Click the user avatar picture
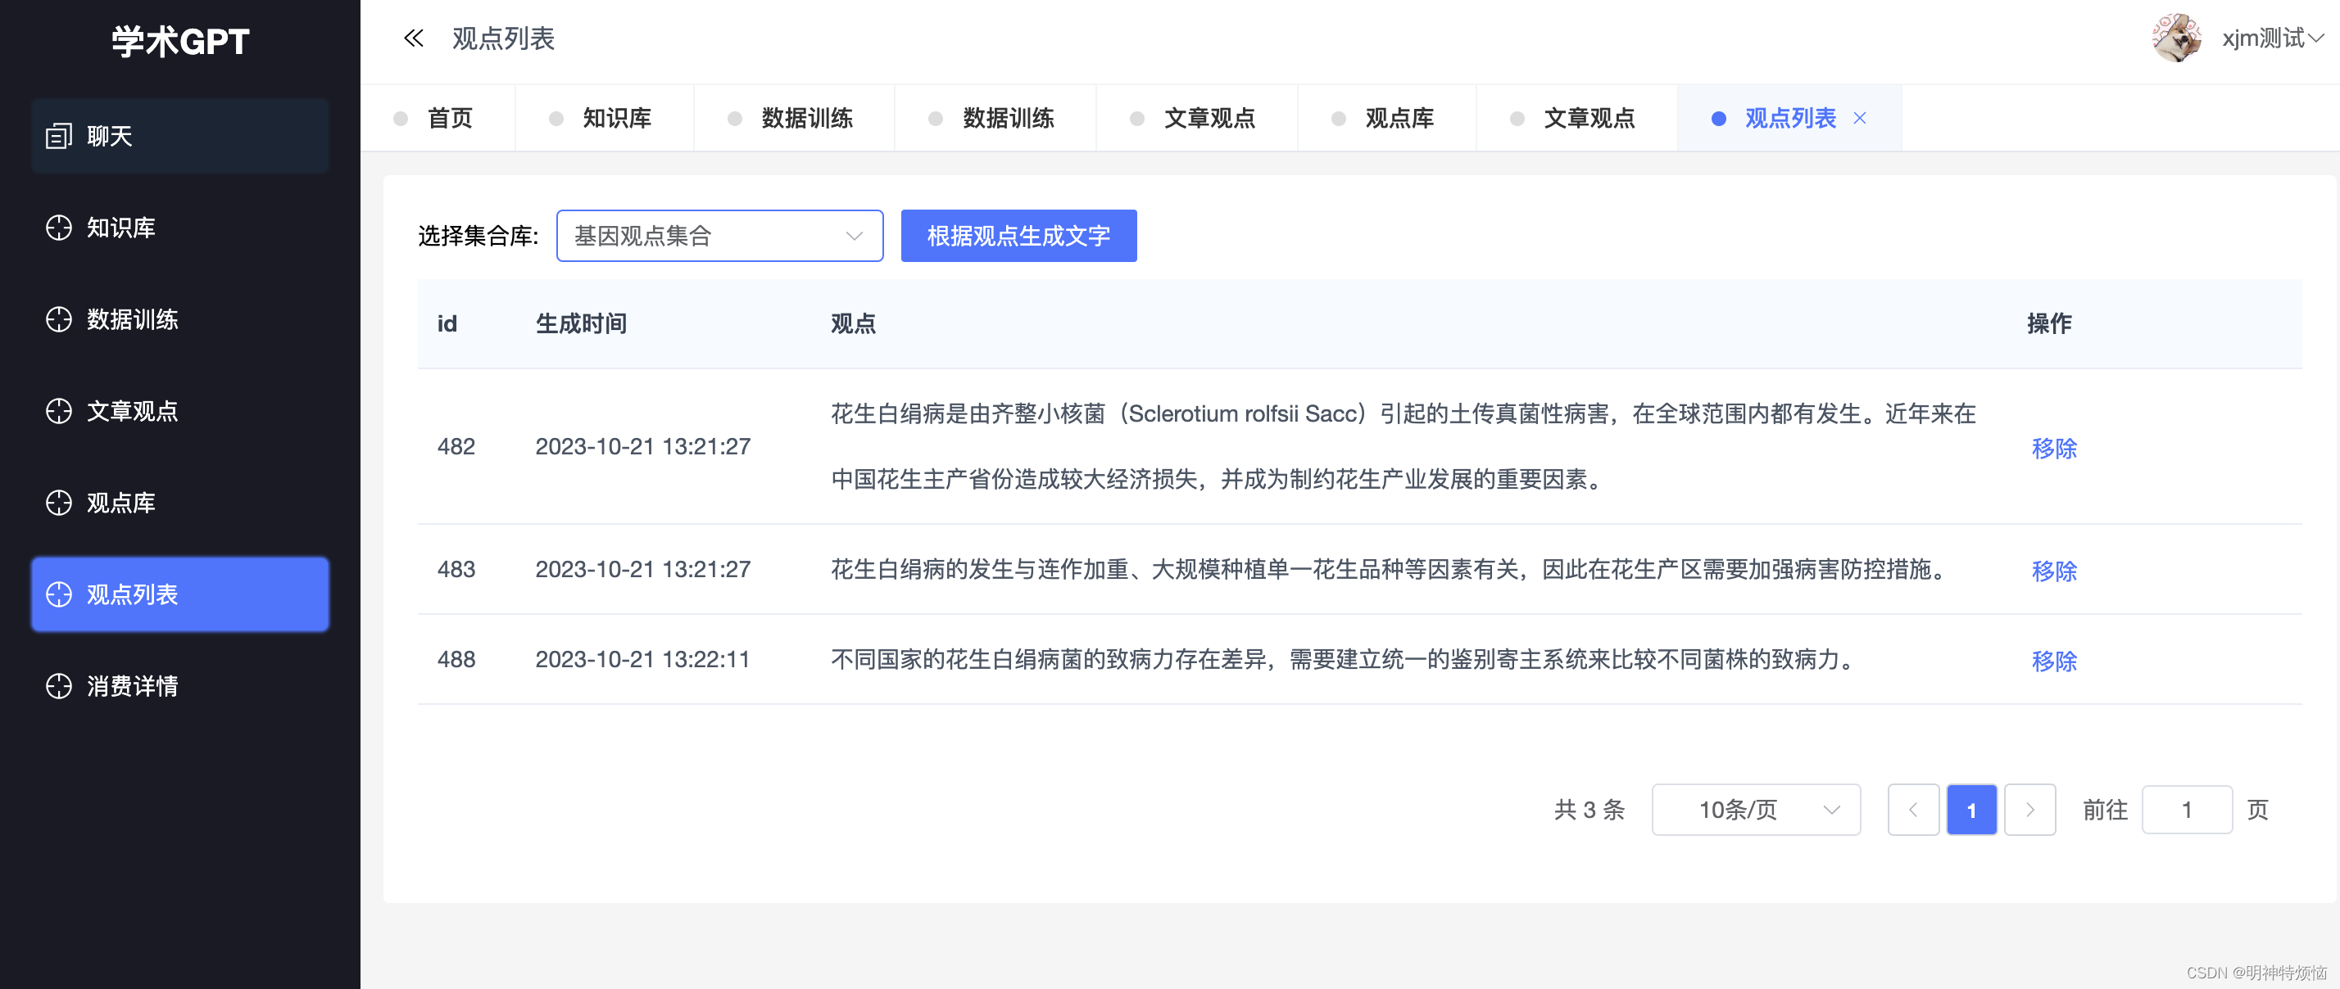 [2176, 38]
